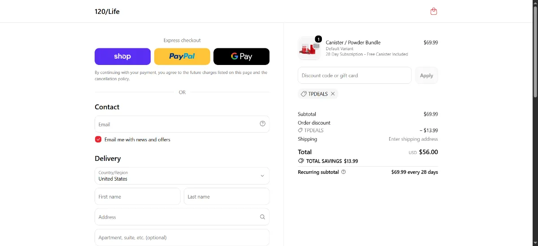
Task: Click the Canister / Powder Bundle thumbnail
Action: (309, 48)
